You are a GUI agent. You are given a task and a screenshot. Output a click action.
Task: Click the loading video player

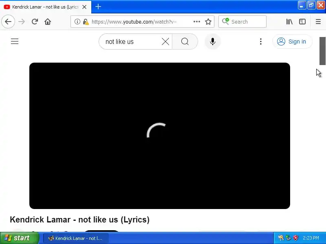160,136
